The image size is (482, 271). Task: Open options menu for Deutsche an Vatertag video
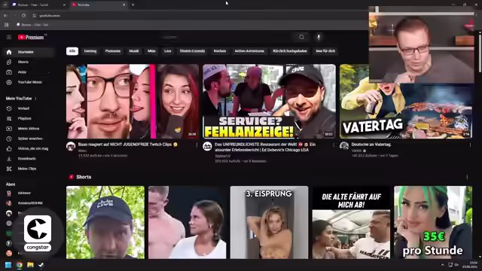click(470, 145)
